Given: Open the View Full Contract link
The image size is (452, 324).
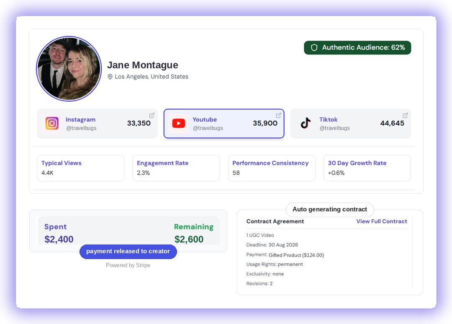Looking at the screenshot, I should tap(382, 221).
